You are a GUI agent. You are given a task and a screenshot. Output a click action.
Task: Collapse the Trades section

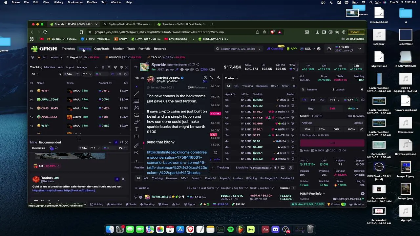coord(237,78)
